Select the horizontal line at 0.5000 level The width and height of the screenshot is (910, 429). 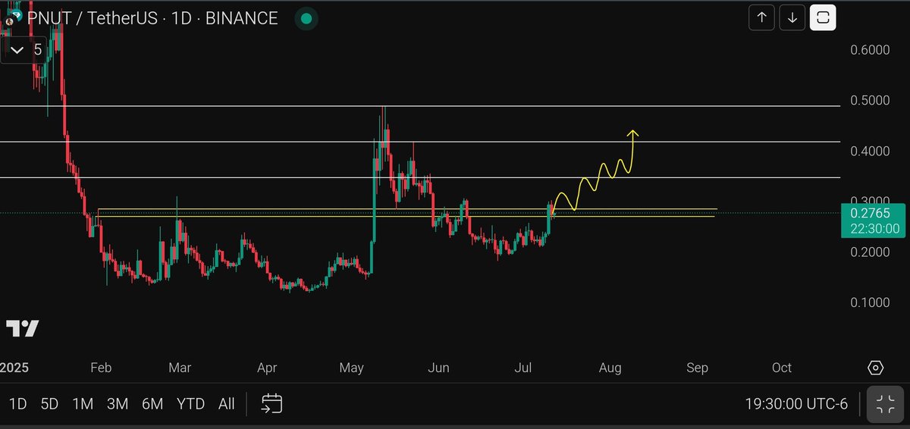pyautogui.click(x=420, y=106)
